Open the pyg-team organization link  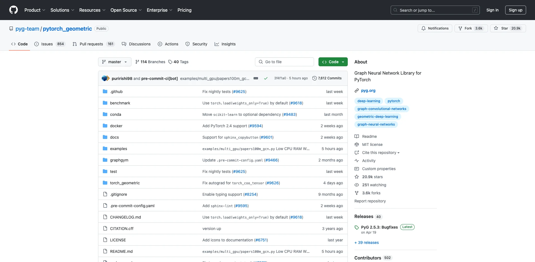point(27,29)
